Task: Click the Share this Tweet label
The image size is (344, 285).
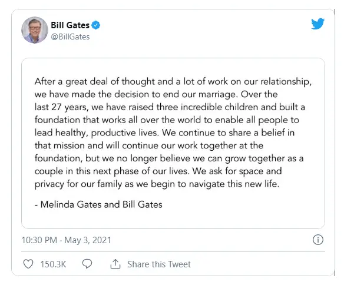Action: (x=159, y=264)
